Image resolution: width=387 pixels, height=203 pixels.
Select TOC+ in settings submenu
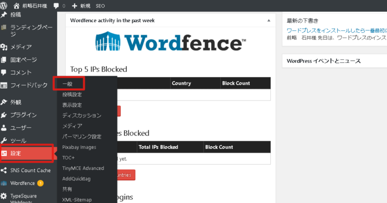(x=68, y=158)
